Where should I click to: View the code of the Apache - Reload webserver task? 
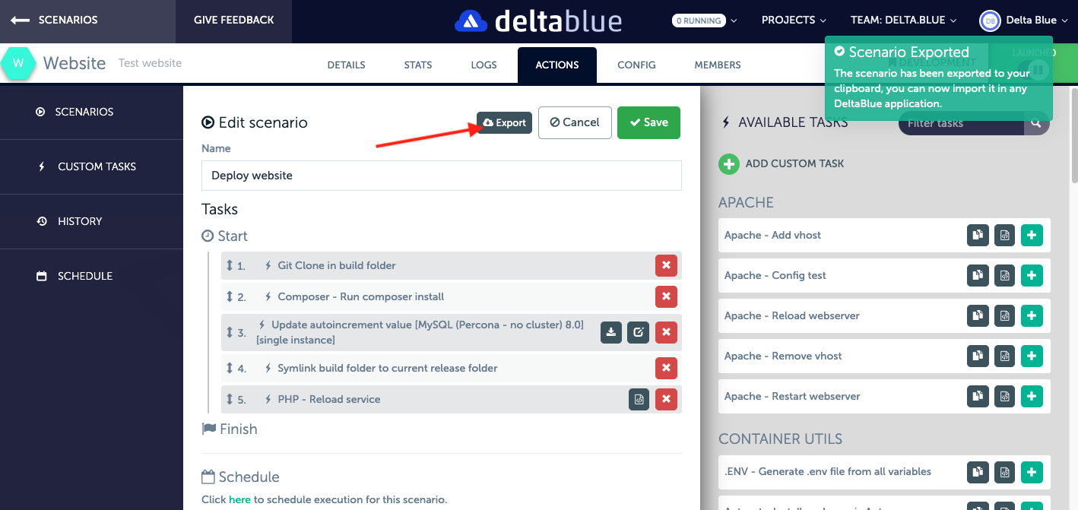point(1004,316)
